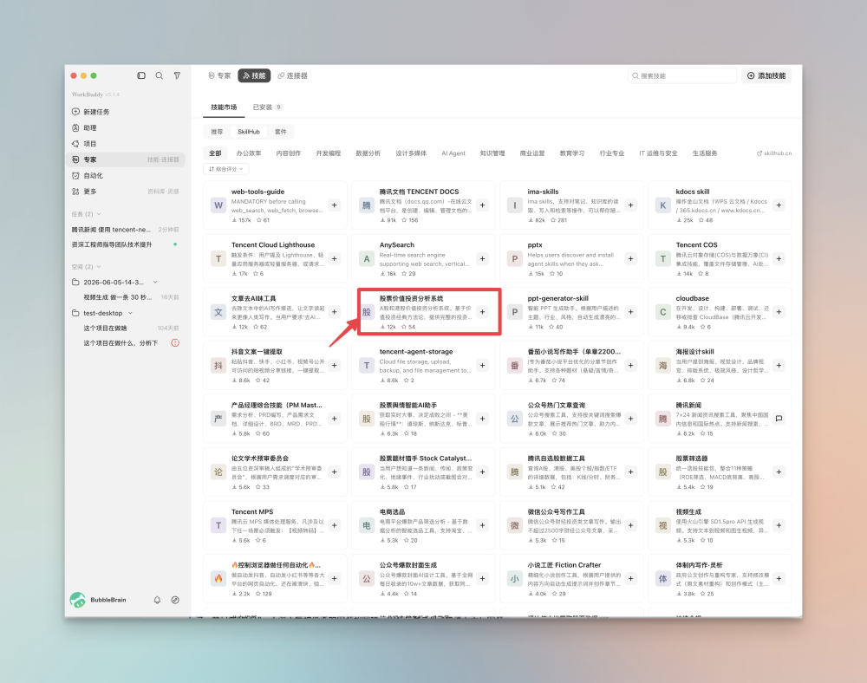Viewport: 867px width, 683px height.
Task: Open chat icon on 腾讯新闻 card
Action: (779, 419)
